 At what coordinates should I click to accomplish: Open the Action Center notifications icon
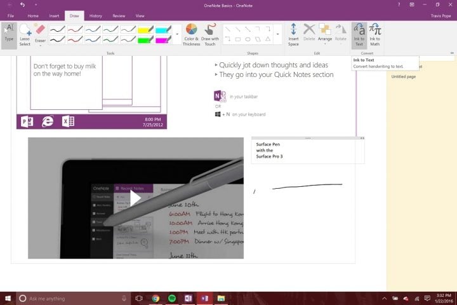427,298
